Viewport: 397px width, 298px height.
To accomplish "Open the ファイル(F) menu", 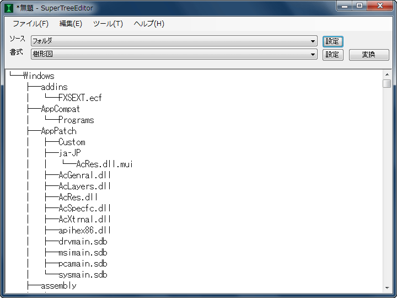I will coord(30,24).
